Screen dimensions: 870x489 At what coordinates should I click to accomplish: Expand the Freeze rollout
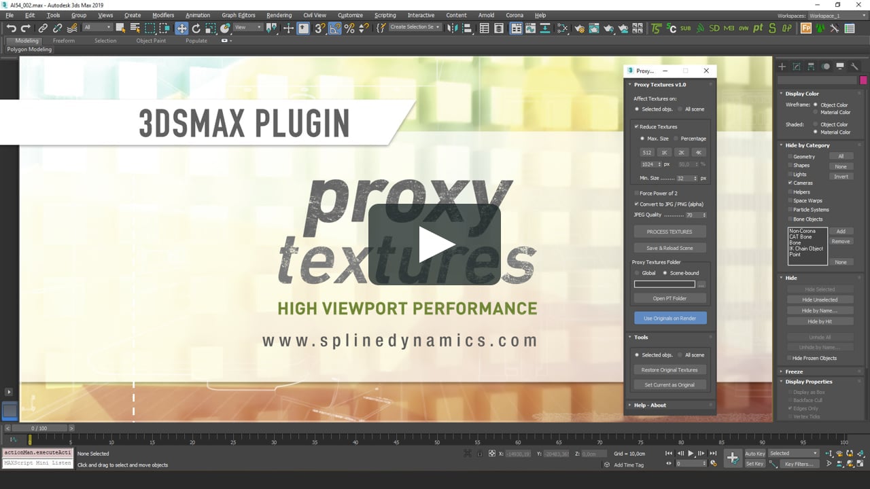(794, 372)
